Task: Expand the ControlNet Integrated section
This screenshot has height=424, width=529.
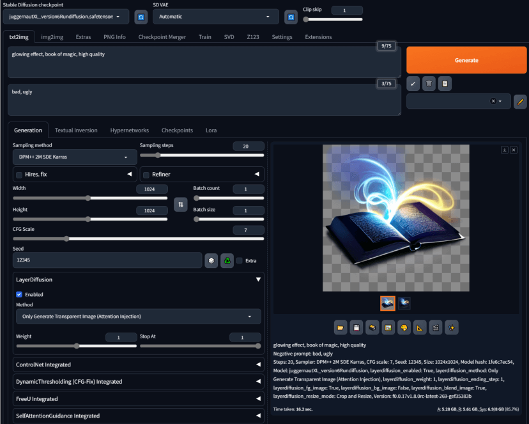Action: point(138,365)
